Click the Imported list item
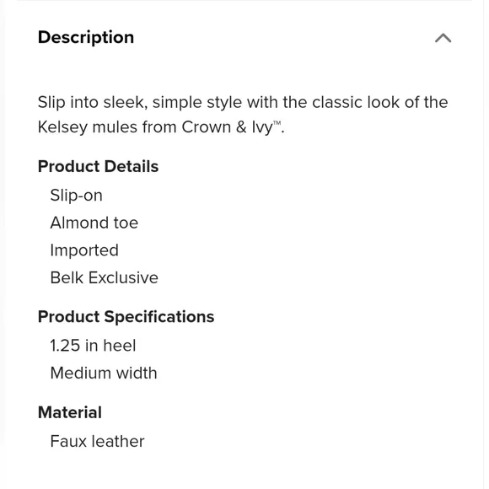 point(84,250)
